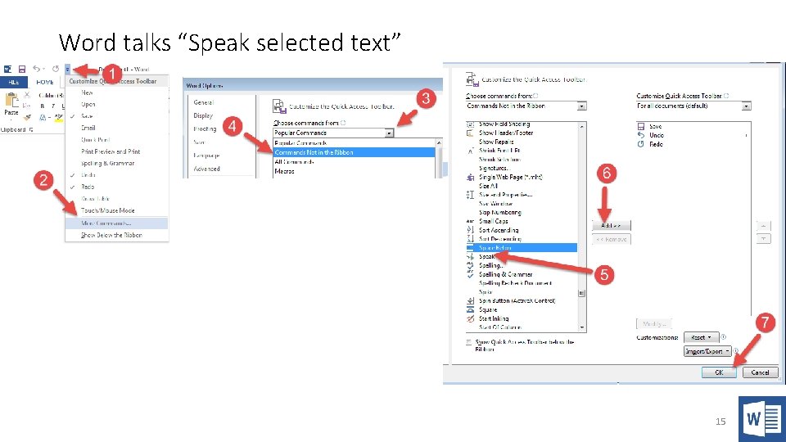This screenshot has width=786, height=442.
Task: Click the Redo icon in Word's title bar toolbar
Action: pos(56,69)
